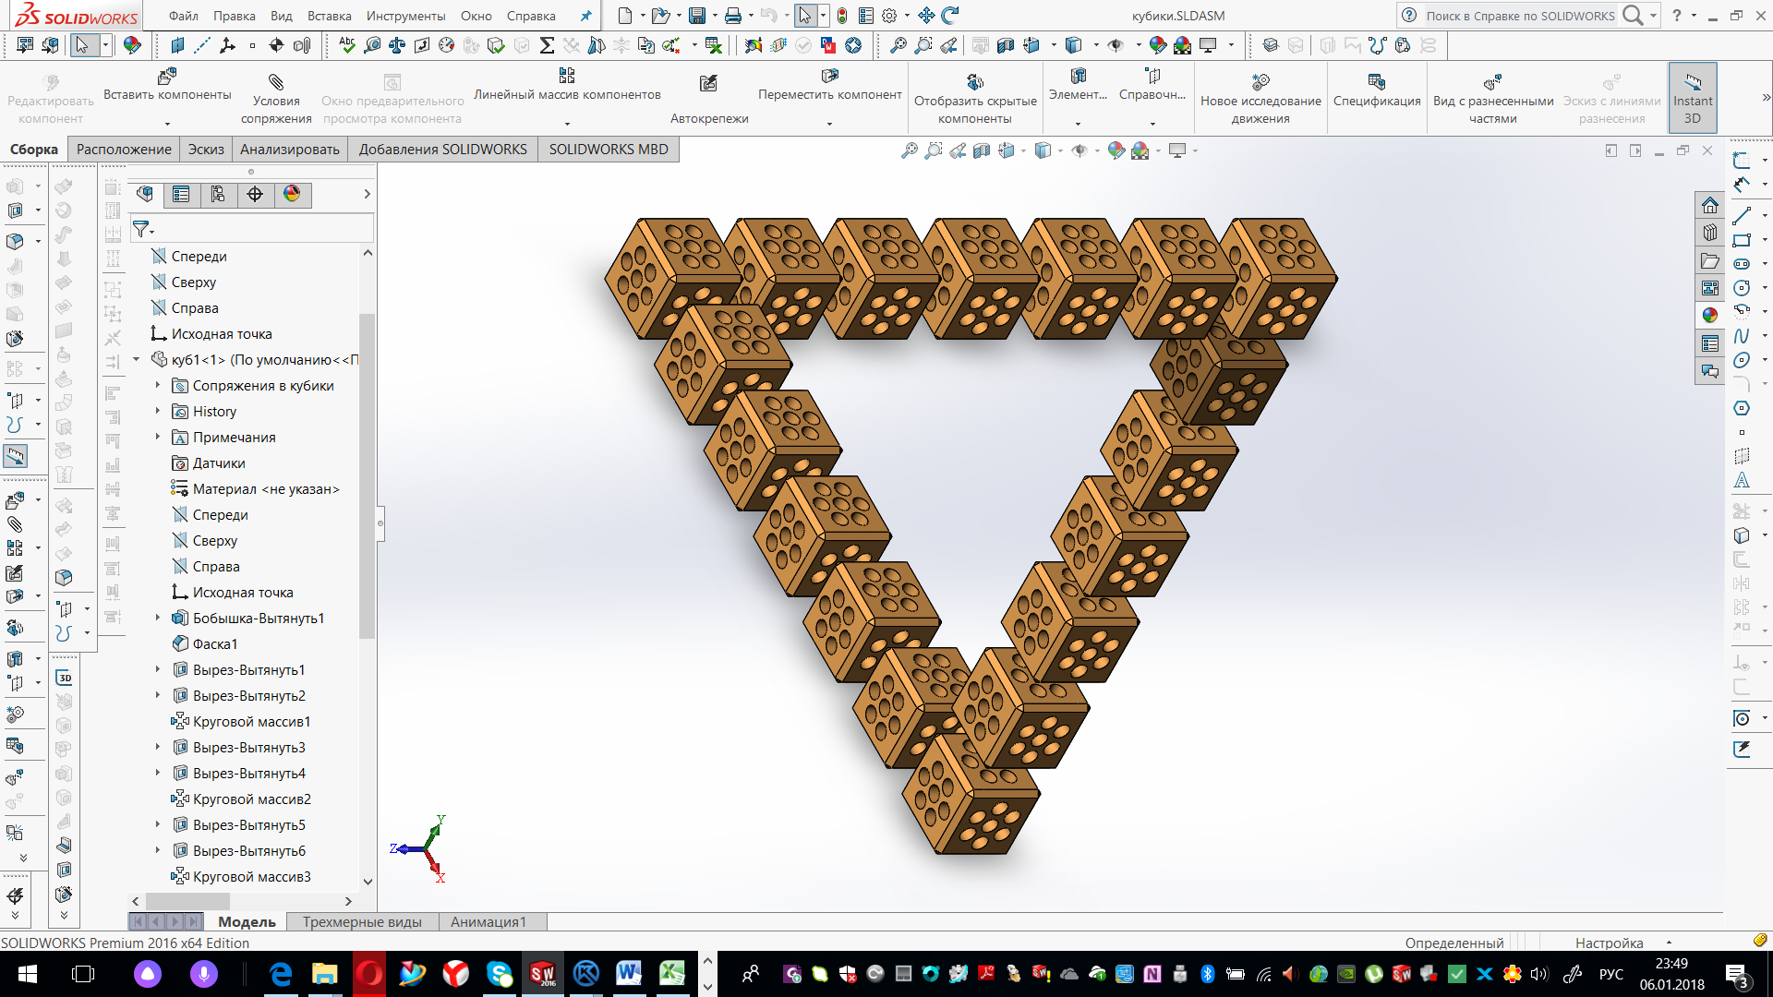Open FeatureManager design tree tab icon
This screenshot has width=1773, height=997.
coord(145,194)
